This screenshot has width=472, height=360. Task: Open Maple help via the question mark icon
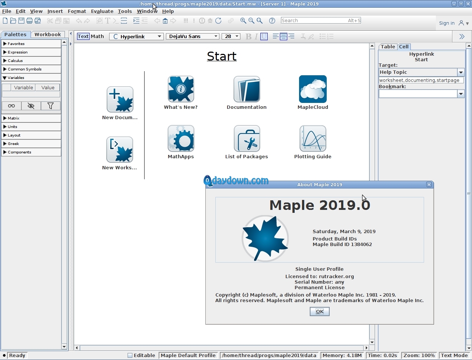272,21
